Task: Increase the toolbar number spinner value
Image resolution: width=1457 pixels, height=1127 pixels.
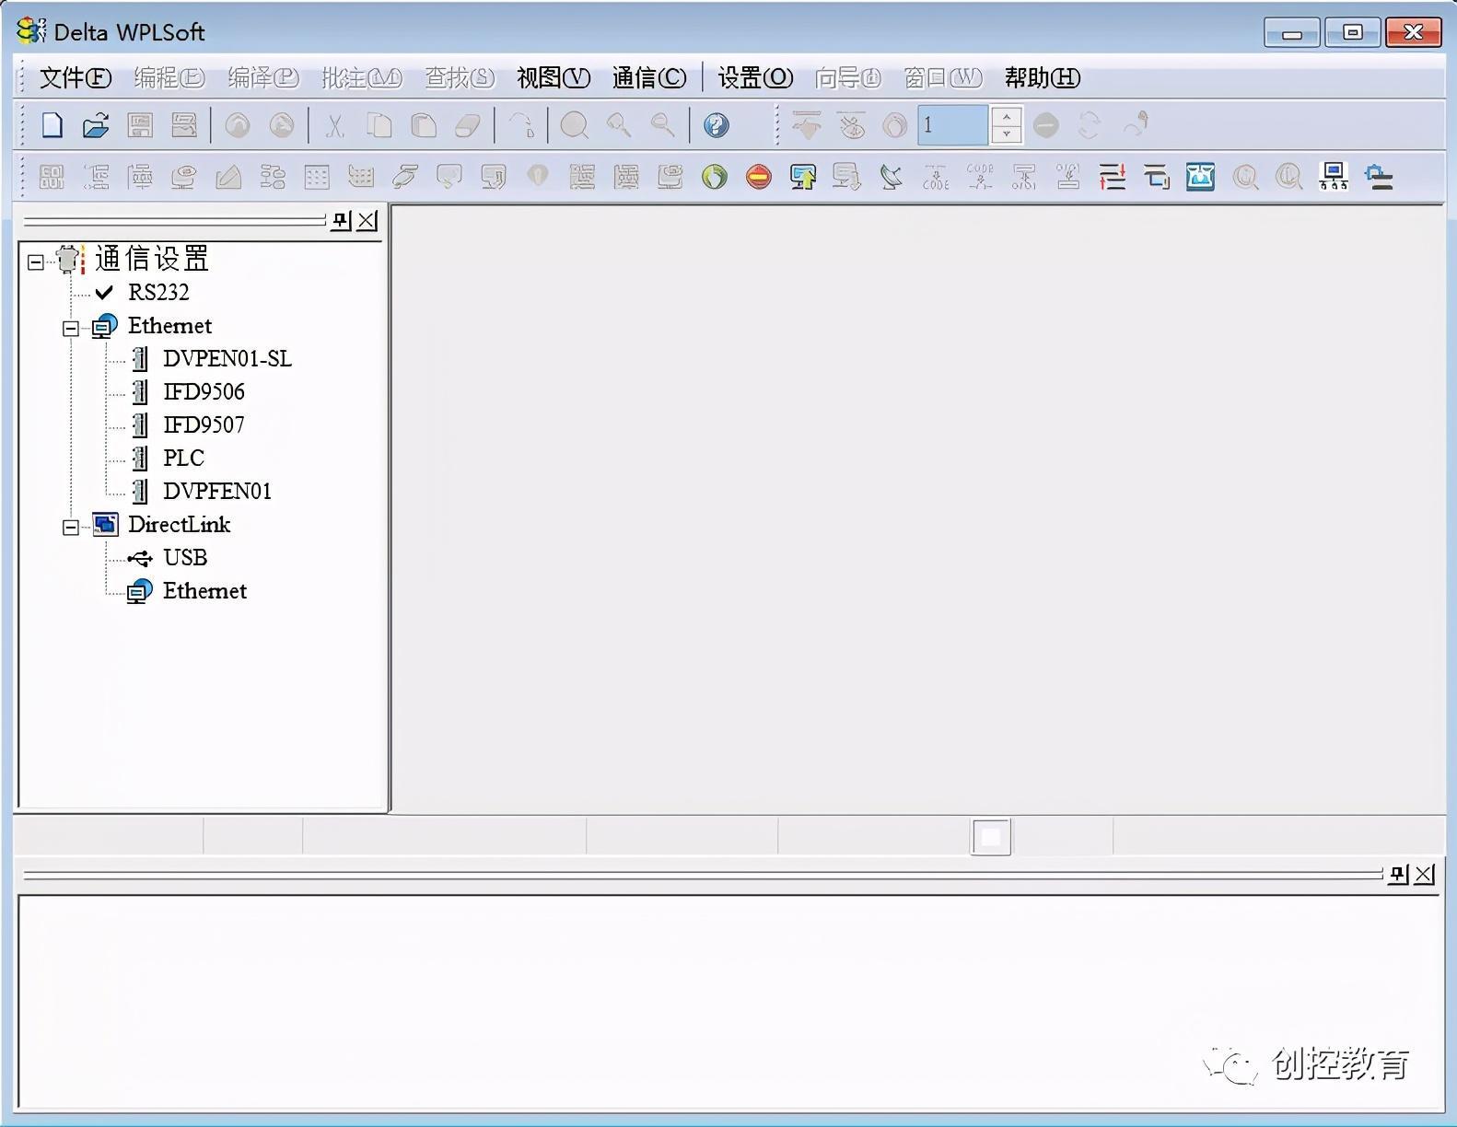Action: 1007,116
